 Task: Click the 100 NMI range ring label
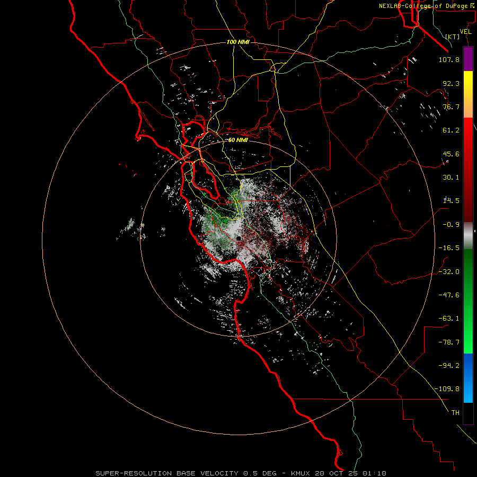pos(238,42)
